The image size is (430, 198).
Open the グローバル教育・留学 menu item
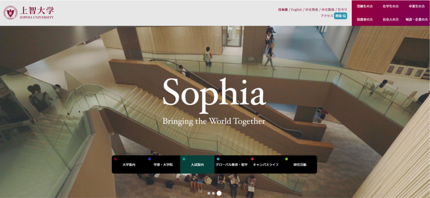[231, 164]
